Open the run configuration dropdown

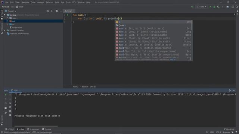(x=202, y=7)
